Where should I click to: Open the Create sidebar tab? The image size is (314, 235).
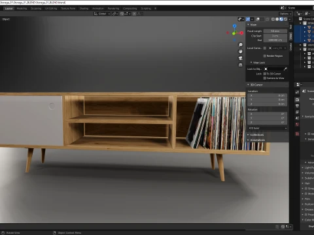(290, 46)
